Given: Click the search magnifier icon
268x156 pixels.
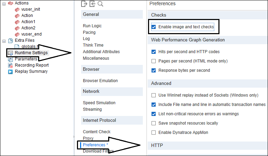Looking at the screenshot, I should point(101,4).
